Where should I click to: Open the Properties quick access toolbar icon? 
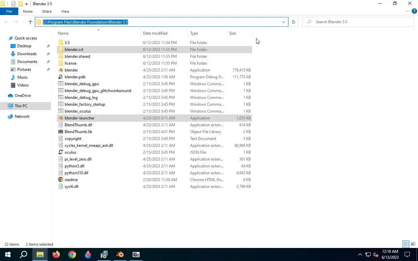pos(13,4)
